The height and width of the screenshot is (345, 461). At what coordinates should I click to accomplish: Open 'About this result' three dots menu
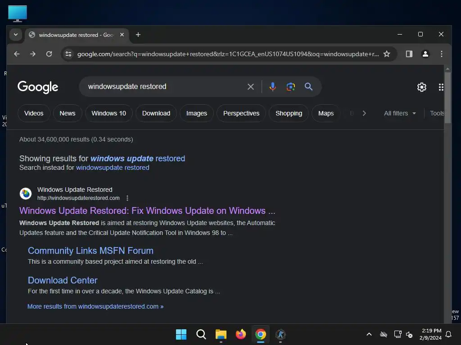(x=127, y=198)
